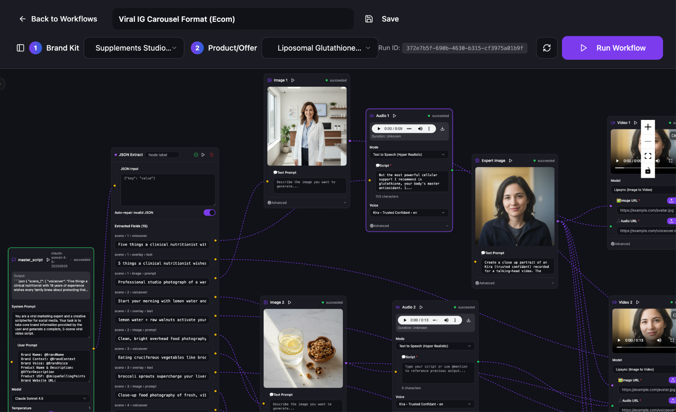This screenshot has width=676, height=412.
Task: Run the JSON Extract node with its play icon
Action: point(203,155)
